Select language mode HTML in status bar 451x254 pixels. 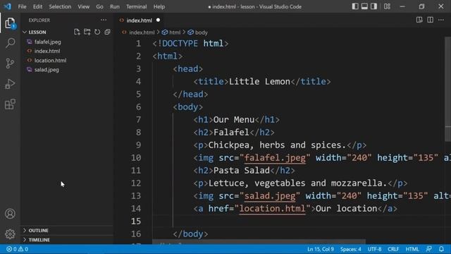pyautogui.click(x=412, y=249)
